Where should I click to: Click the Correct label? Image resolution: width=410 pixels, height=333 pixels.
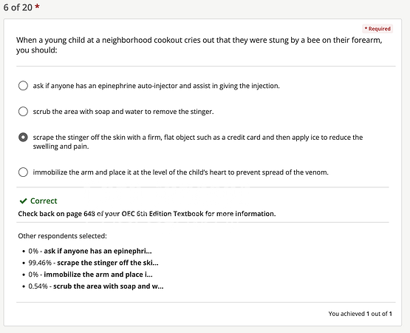click(44, 201)
